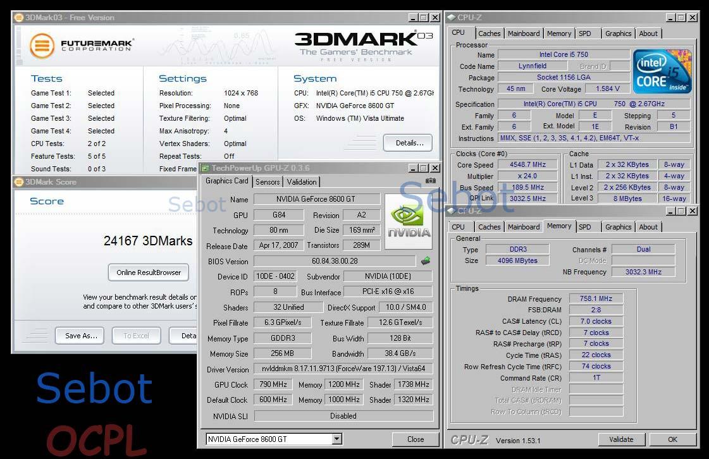This screenshot has width=709, height=459.
Task: Click the 24167 3DMarks score text
Action: (x=148, y=241)
